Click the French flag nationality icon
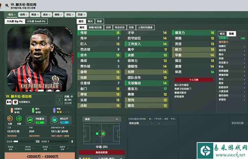Screen dimensions: 248x159 [9, 102]
